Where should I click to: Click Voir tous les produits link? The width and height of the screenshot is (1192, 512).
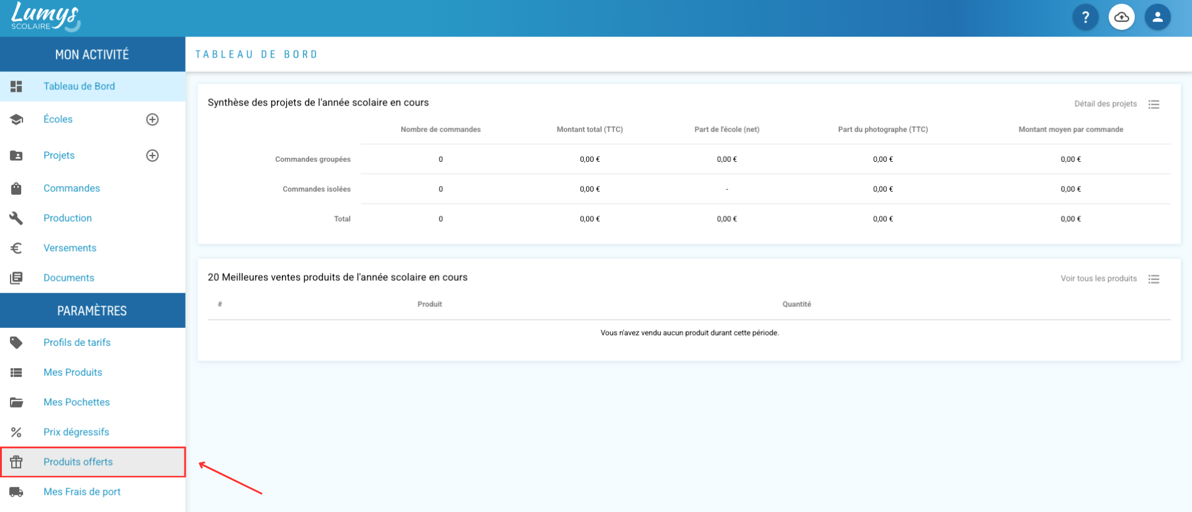click(x=1098, y=279)
